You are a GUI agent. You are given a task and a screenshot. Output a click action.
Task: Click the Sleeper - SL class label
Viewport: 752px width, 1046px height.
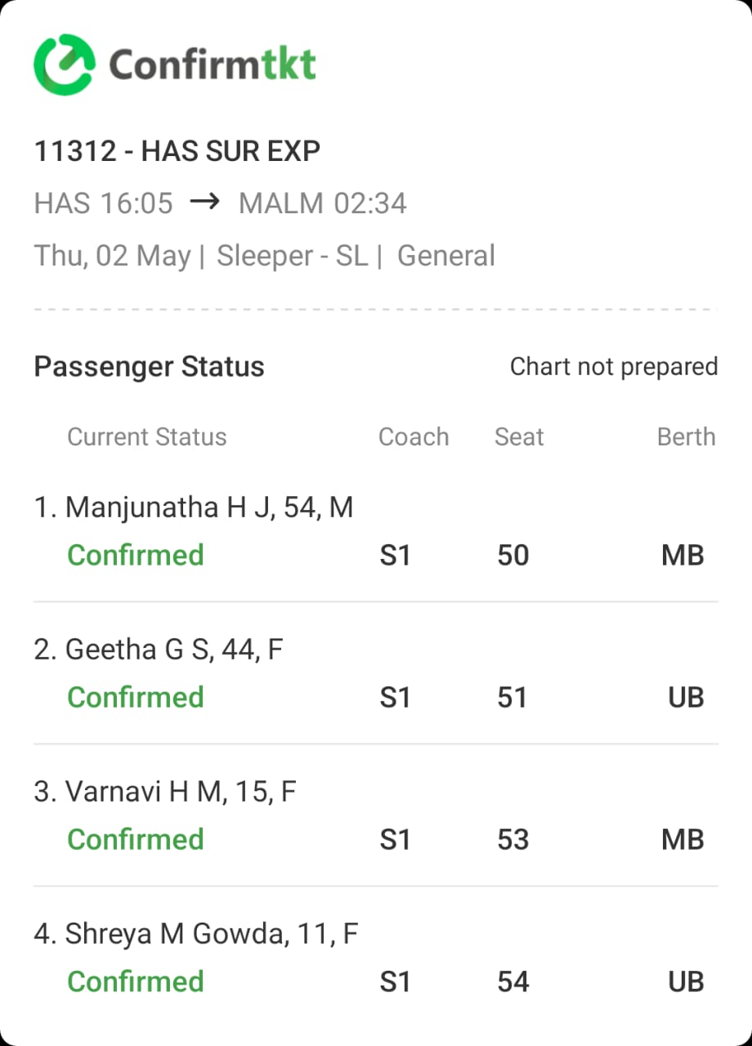292,257
